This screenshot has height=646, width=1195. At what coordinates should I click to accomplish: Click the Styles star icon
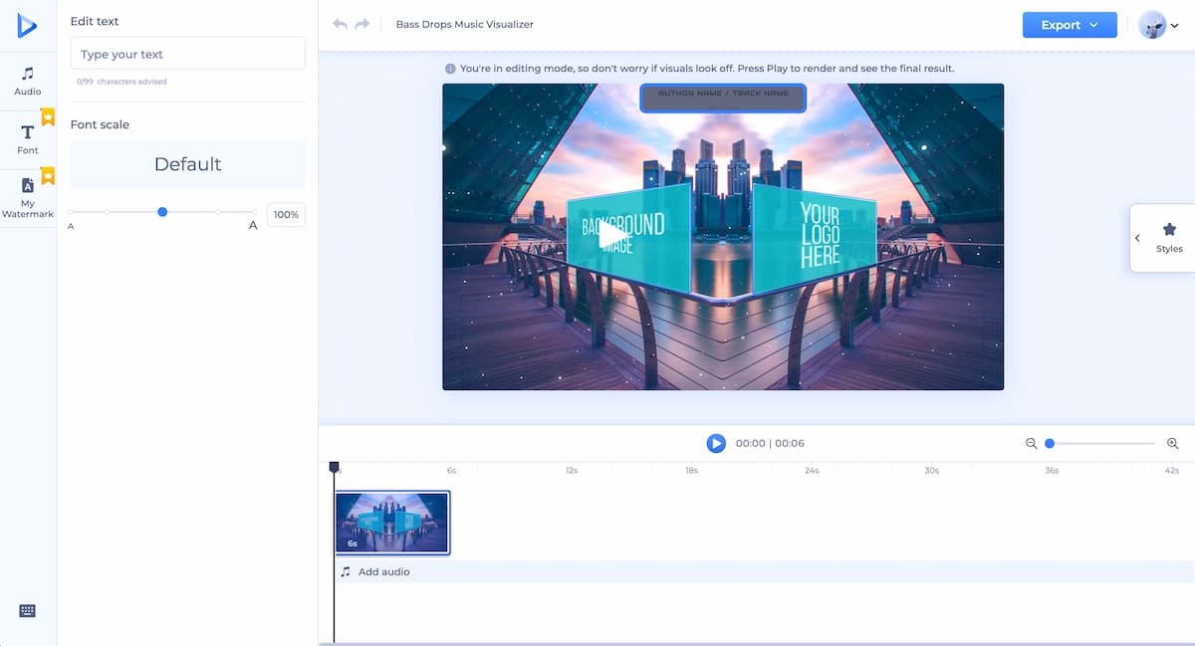coord(1169,229)
